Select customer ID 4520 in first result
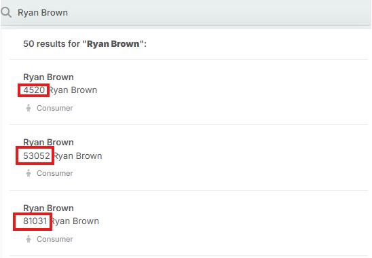This screenshot has width=372, height=258. [34, 90]
